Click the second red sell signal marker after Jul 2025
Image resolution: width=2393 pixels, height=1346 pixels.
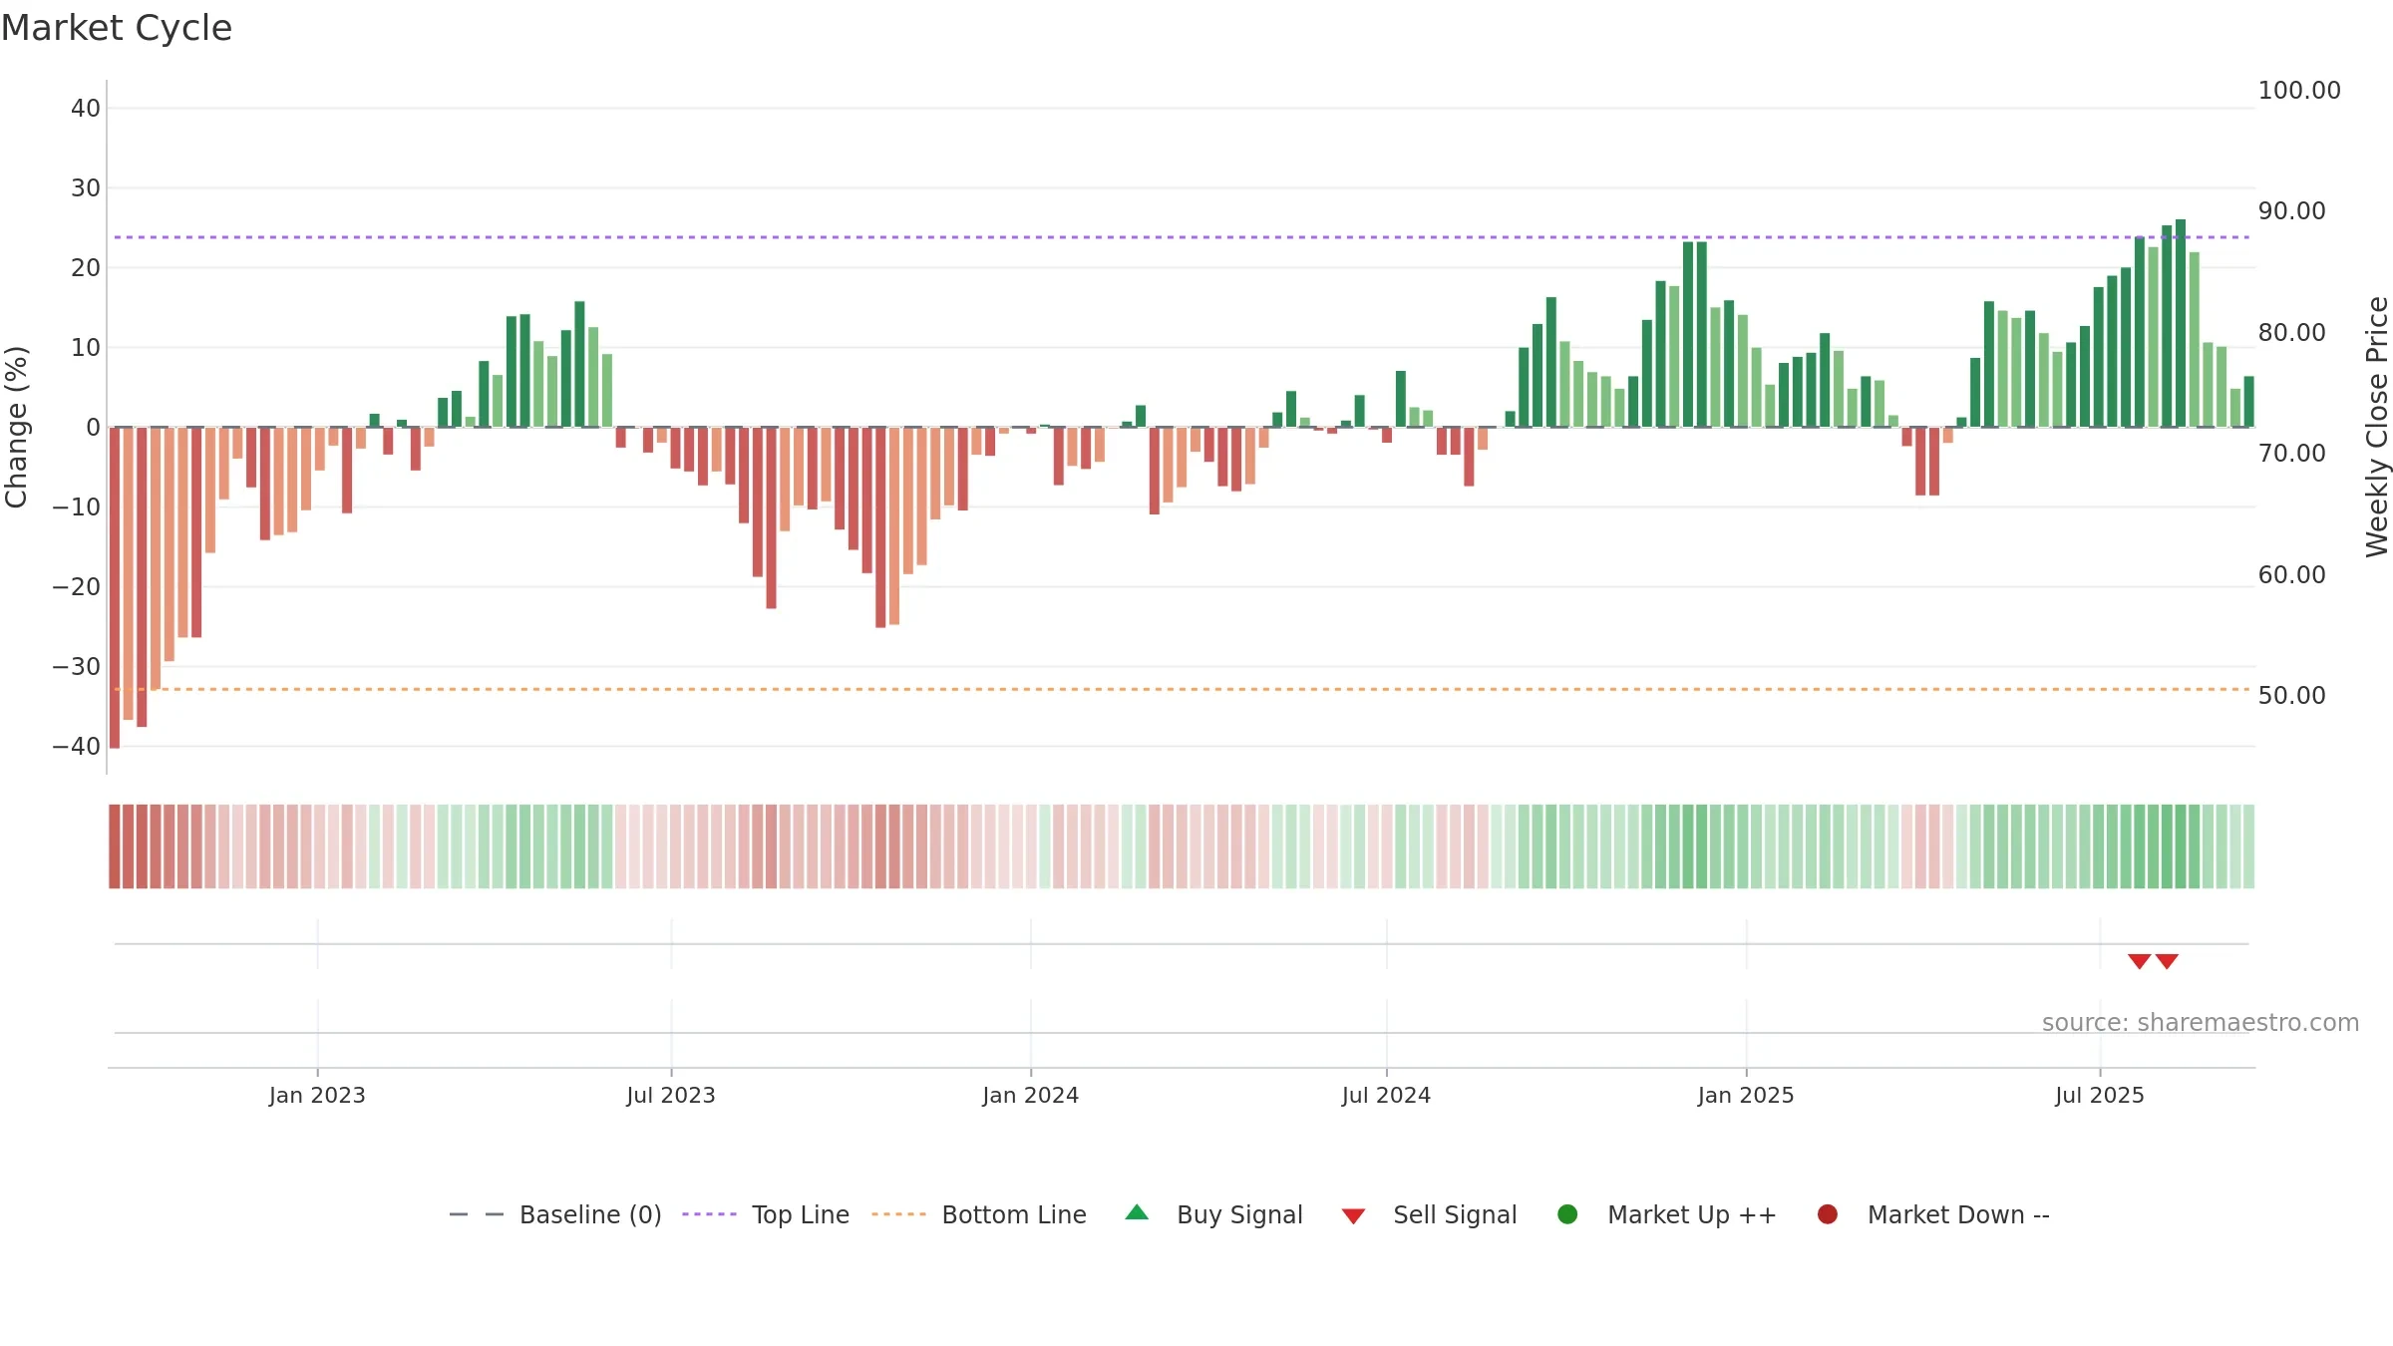(2167, 961)
